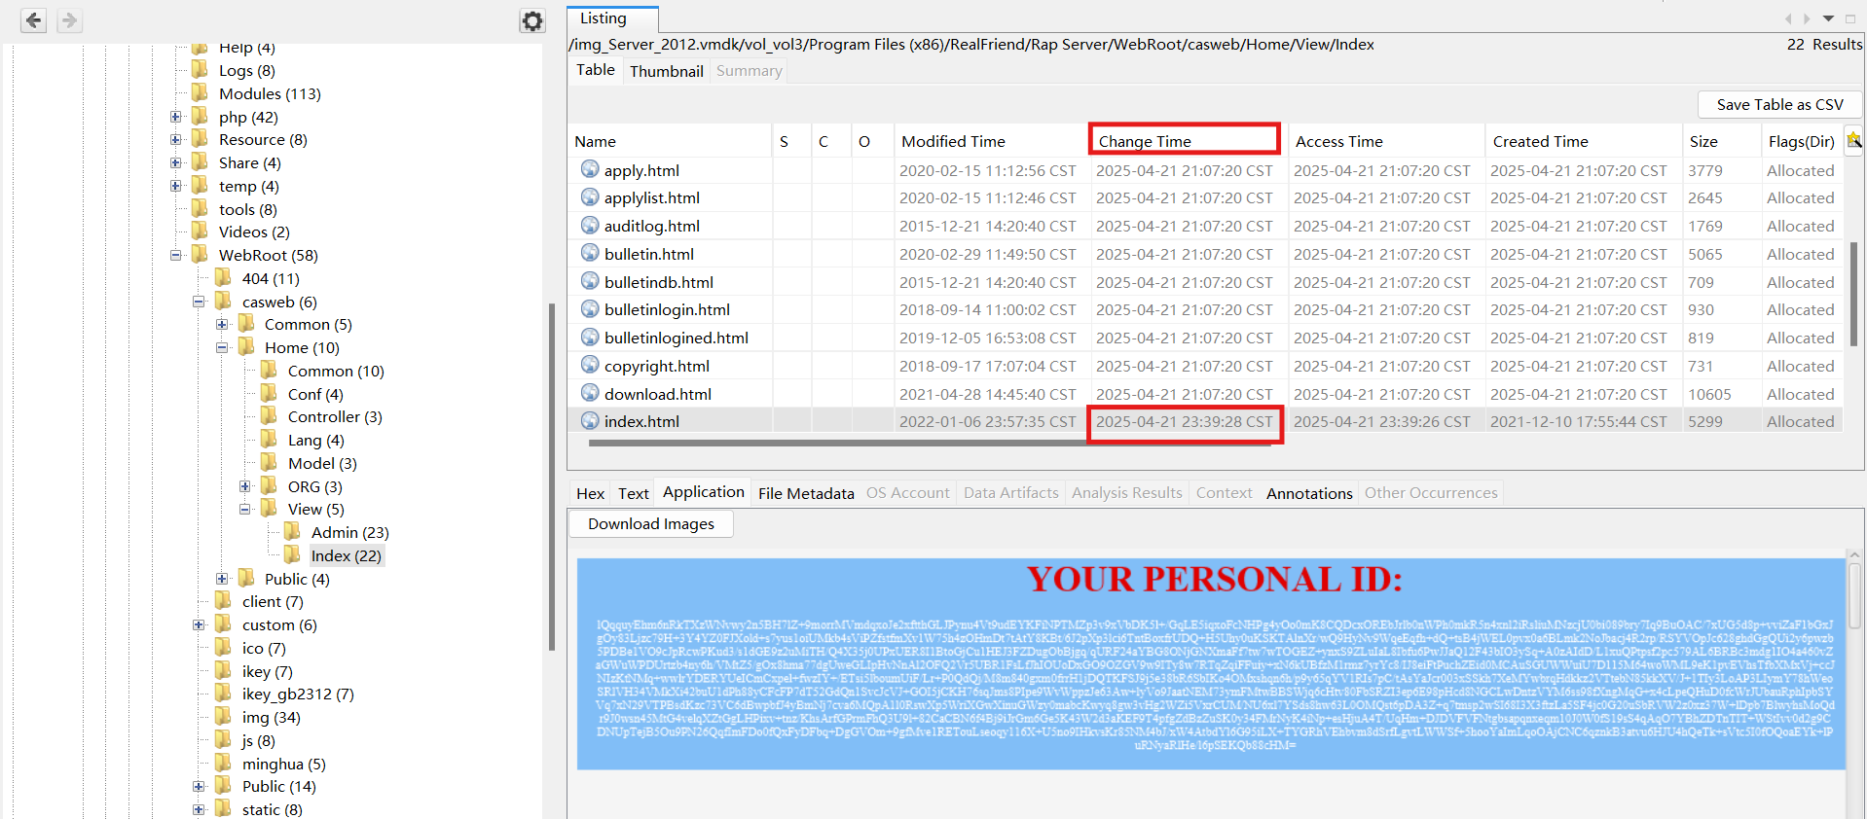Click the back navigation arrow
The width and height of the screenshot is (1867, 819).
(34, 20)
